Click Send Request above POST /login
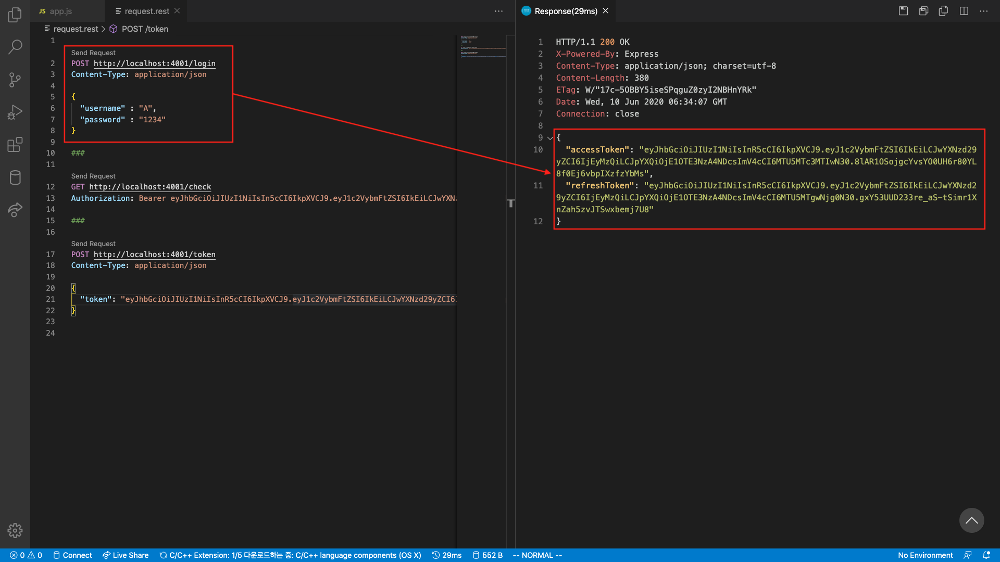1000x562 pixels. click(x=93, y=53)
